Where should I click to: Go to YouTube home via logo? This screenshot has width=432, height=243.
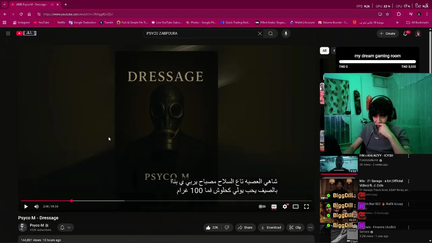[x=26, y=33]
